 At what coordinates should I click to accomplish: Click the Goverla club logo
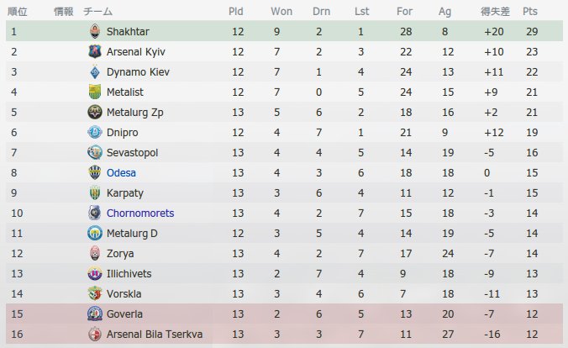click(95, 314)
